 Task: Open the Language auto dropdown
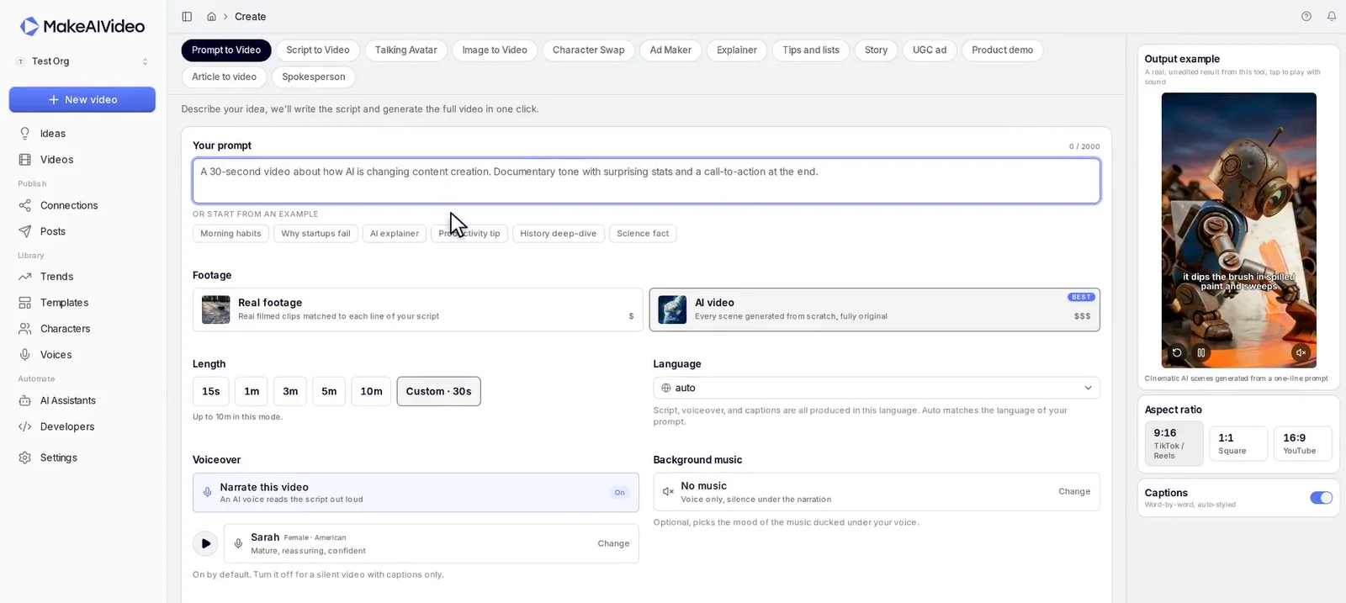[877, 388]
